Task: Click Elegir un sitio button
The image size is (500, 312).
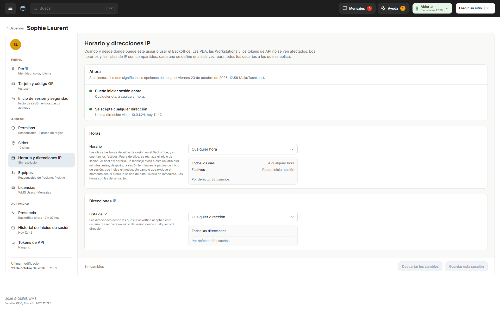Action: click(x=475, y=8)
